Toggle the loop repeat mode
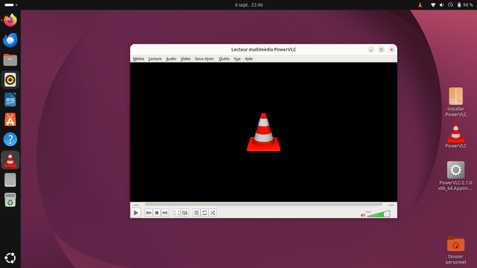477x268 pixels. click(x=205, y=213)
